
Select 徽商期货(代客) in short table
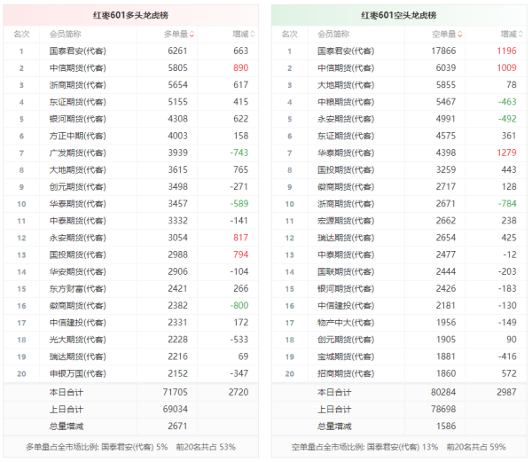click(x=346, y=187)
